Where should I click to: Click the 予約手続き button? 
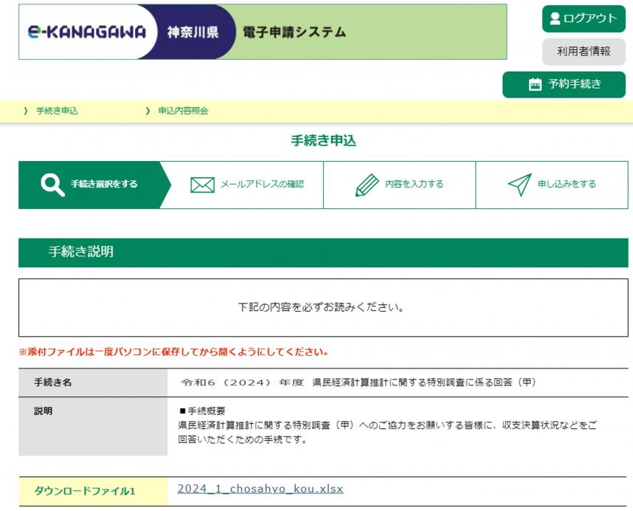pyautogui.click(x=564, y=84)
